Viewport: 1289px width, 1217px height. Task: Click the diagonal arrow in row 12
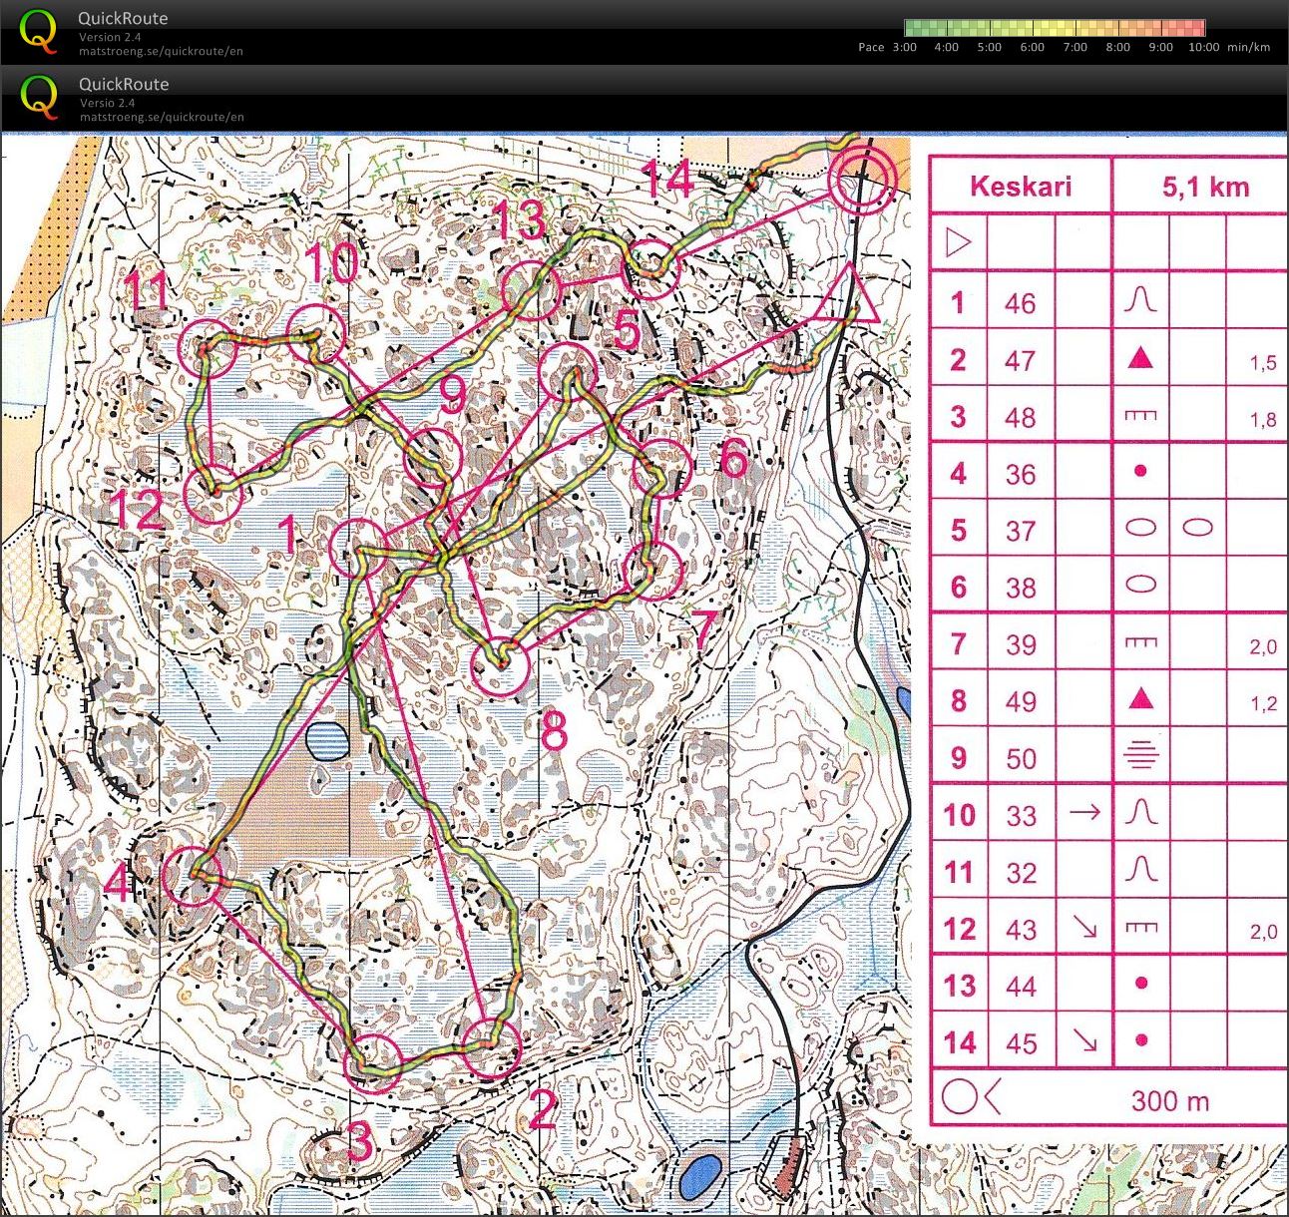1084,928
